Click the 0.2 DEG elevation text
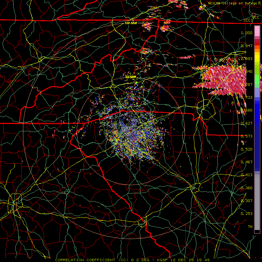This screenshot has width=262, height=262. point(140,260)
